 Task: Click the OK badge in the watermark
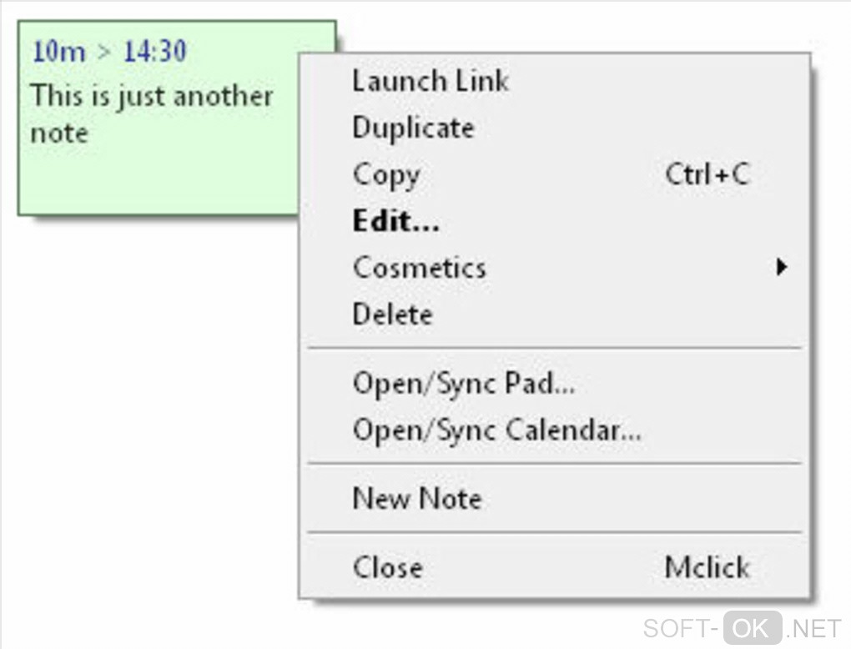pyautogui.click(x=752, y=626)
